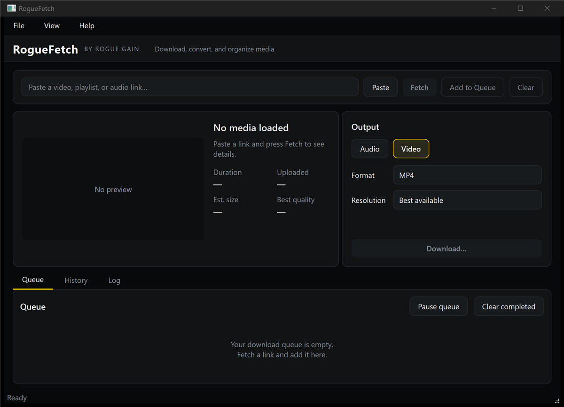Screen dimensions: 564x407
Task: Click the Pause queue button
Action: [439, 306]
